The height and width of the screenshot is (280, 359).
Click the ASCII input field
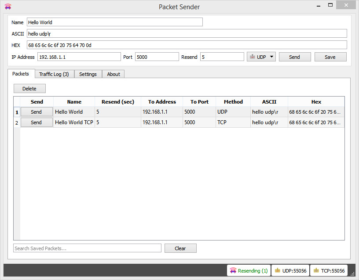pos(187,33)
